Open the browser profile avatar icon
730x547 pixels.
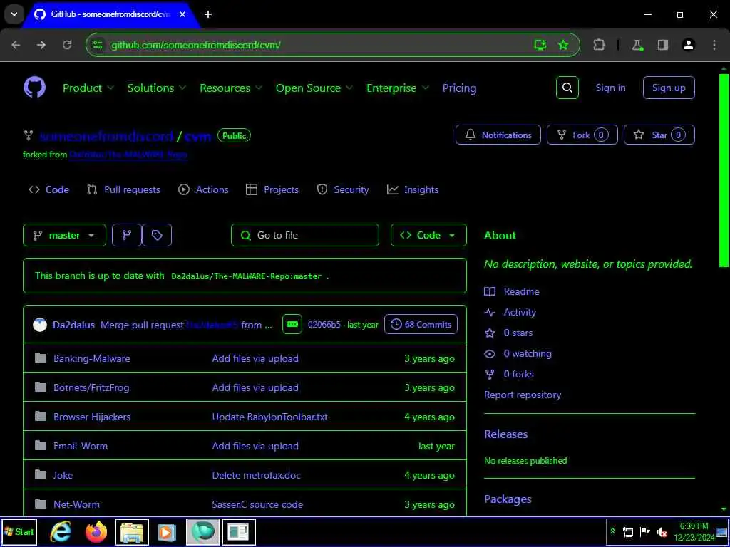click(x=688, y=45)
